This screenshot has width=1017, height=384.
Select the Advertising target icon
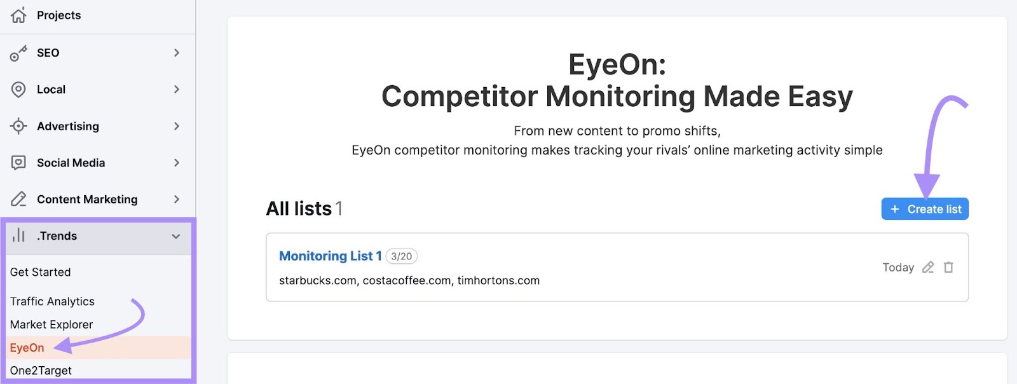point(19,126)
